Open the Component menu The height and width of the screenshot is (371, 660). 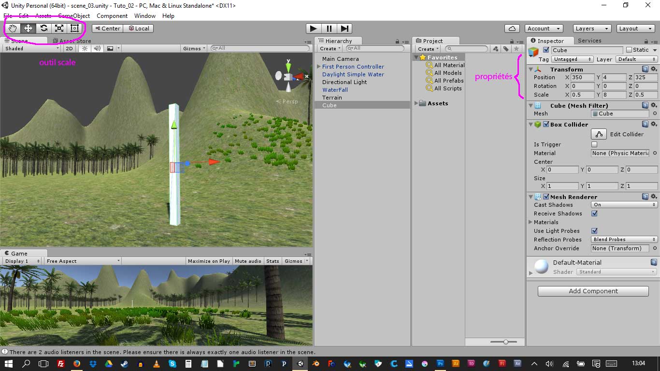tap(112, 16)
